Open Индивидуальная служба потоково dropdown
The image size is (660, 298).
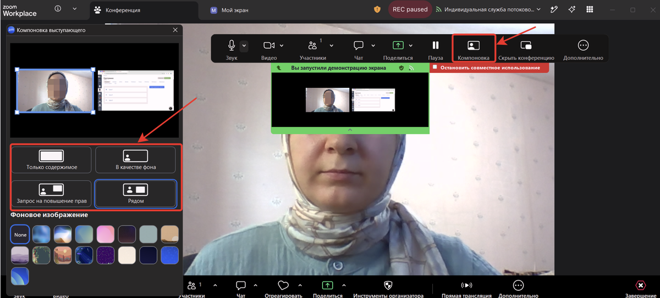pyautogui.click(x=488, y=9)
